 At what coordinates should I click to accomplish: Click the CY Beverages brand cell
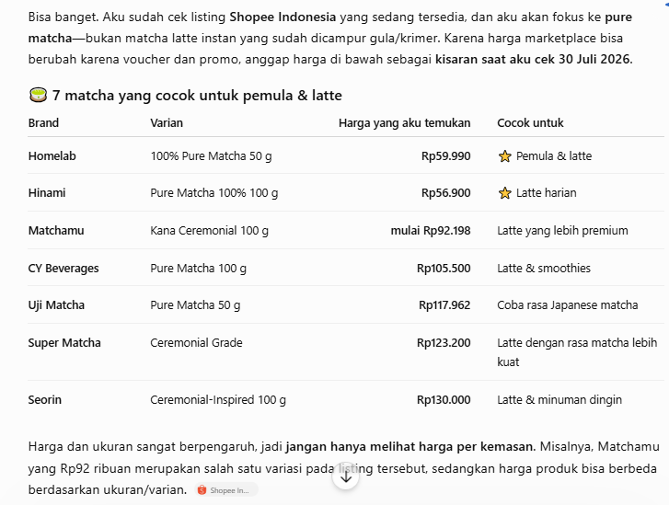63,269
